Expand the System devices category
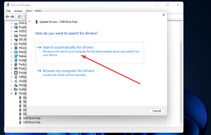The height and width of the screenshot is (135, 211). (12, 89)
